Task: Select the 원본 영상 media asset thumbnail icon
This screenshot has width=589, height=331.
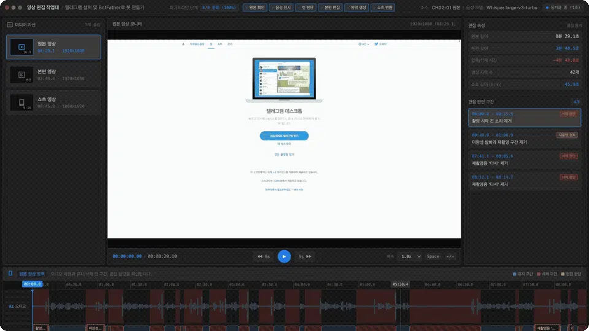Action: [21, 47]
